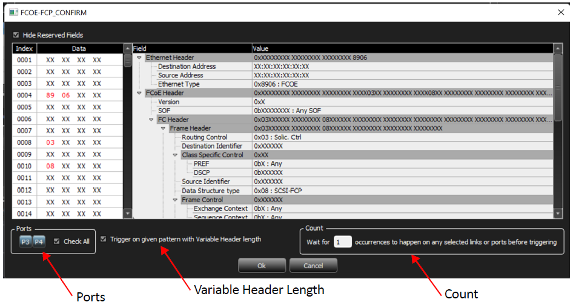Click the Data list scroll-down arrow
Screen dimensions: 573x302
coord(128,213)
